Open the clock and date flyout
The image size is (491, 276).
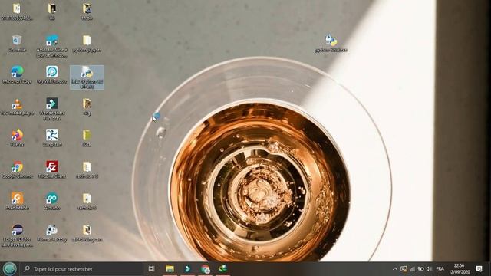[459, 269]
